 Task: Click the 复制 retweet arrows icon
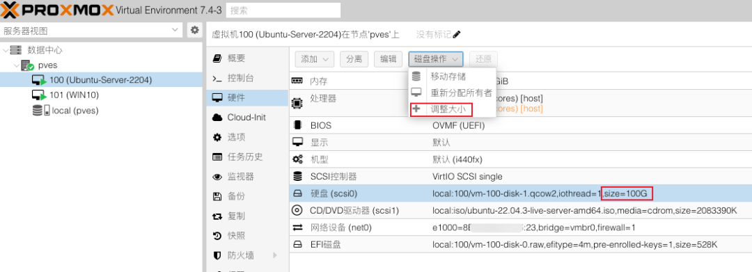tap(217, 216)
